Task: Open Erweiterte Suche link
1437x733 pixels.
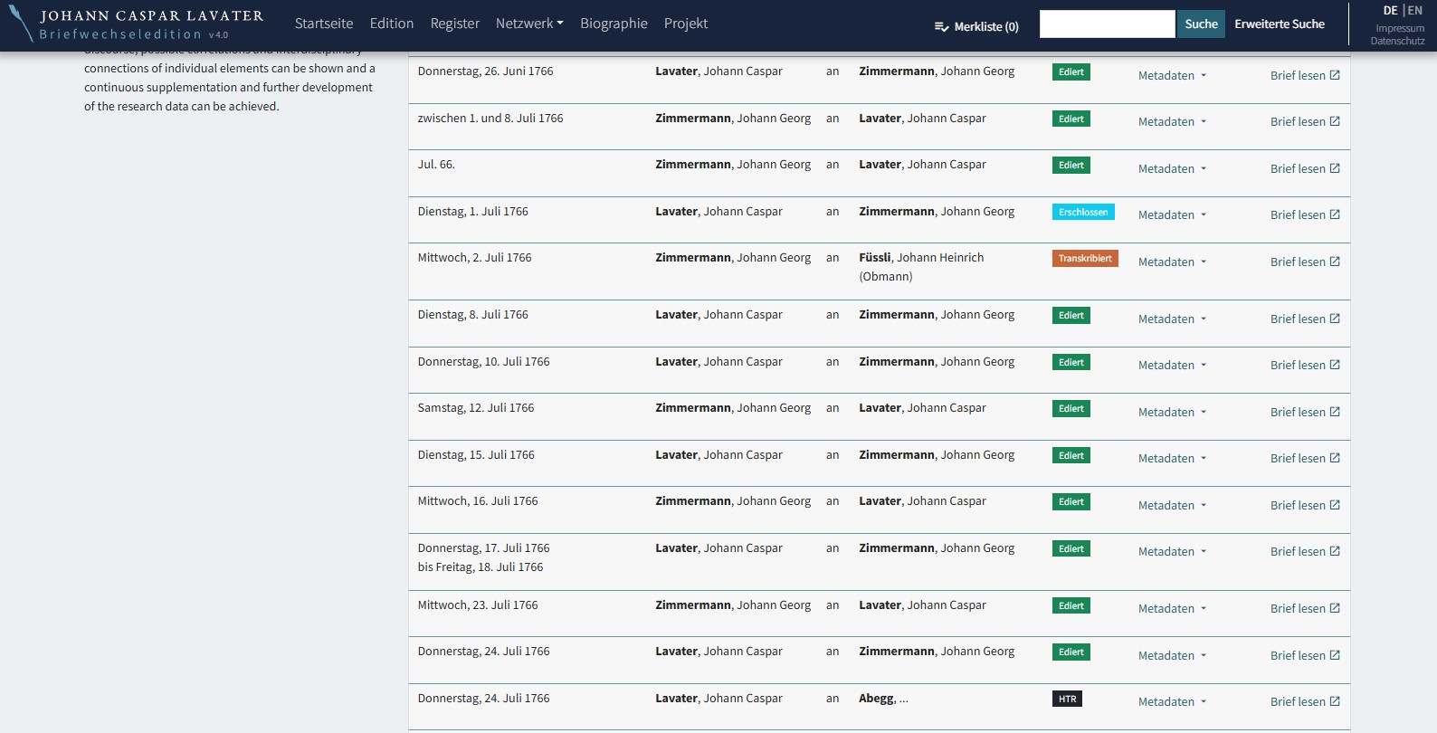Action: point(1279,24)
